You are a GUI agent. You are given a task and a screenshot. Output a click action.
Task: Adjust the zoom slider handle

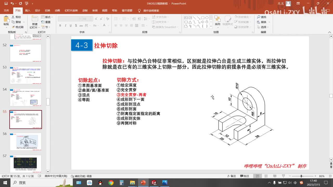301,176
